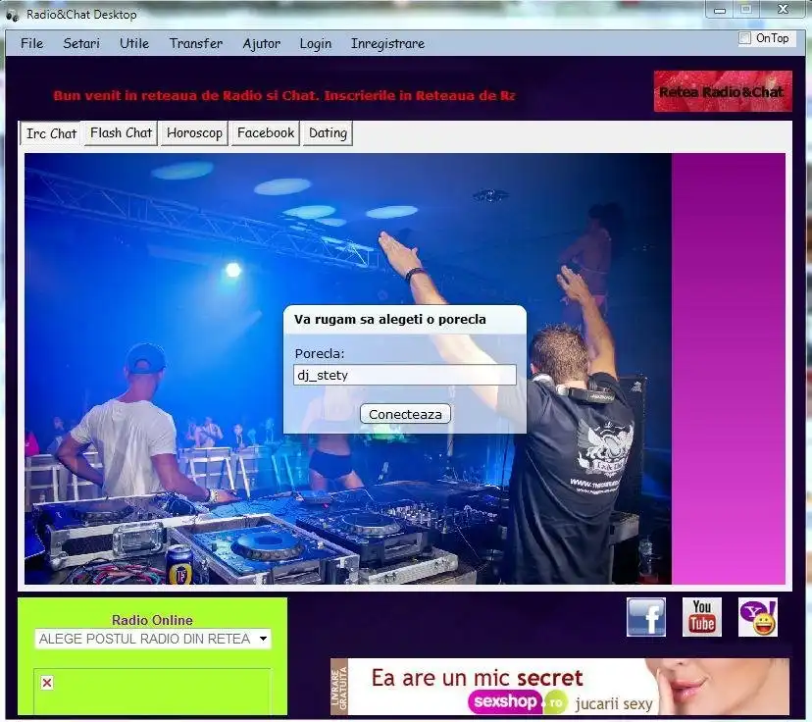Switch to the Dating tab
Screen dimensions: 812x722
328,133
